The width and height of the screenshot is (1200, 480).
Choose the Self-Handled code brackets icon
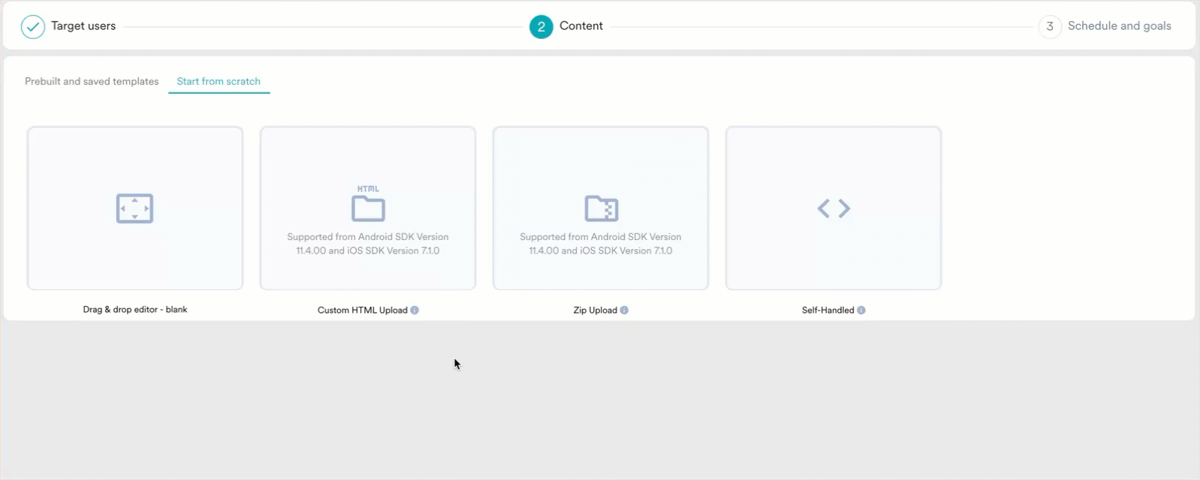click(834, 208)
